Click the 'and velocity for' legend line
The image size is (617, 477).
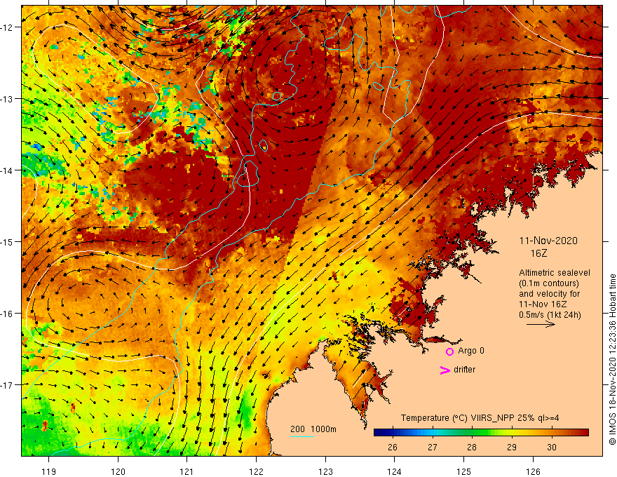(x=549, y=294)
